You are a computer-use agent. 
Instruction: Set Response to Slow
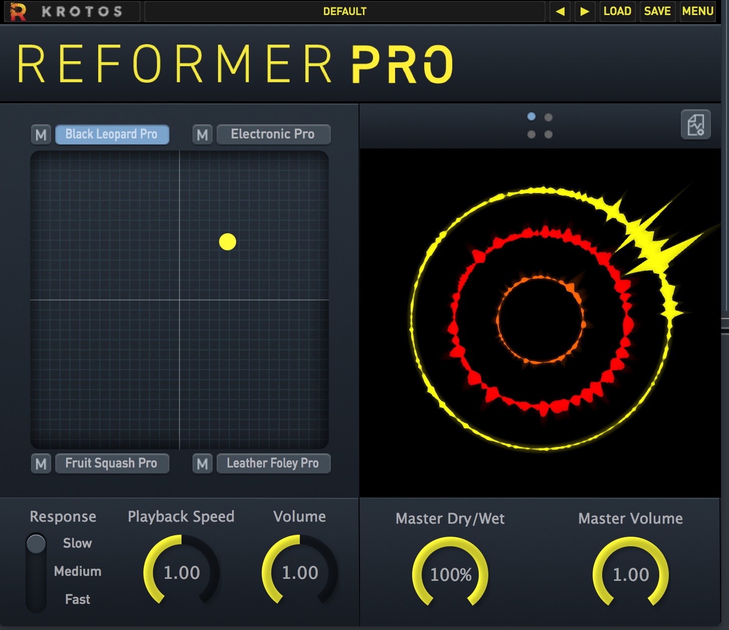click(x=77, y=543)
